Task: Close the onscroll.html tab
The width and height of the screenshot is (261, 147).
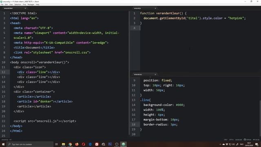Action: (x=25, y=8)
